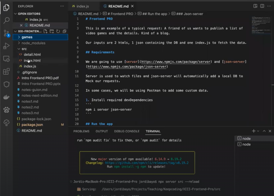Open Intro Frontend PRO.pdf
274x196 pixels.
click(x=40, y=78)
